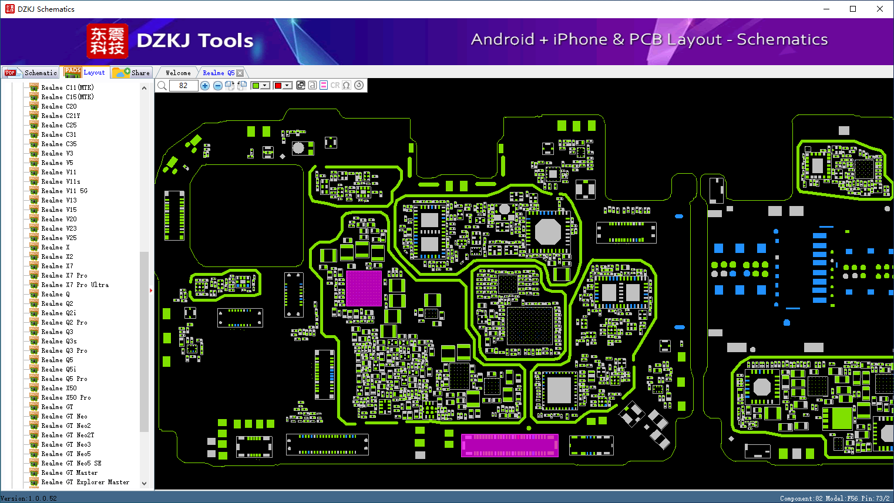Open the Share tab
The image size is (894, 503).
[131, 72]
